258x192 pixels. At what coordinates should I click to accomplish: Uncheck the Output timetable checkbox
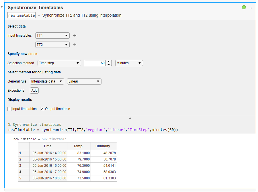[42, 109]
